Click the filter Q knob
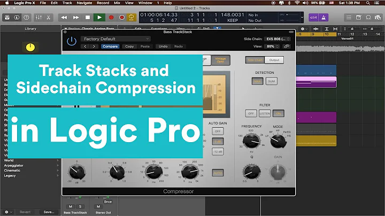 pos(251,171)
